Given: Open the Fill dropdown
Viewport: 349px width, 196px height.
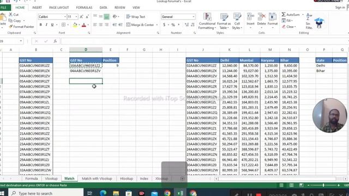Looking at the screenshot, I should [x=287, y=21].
